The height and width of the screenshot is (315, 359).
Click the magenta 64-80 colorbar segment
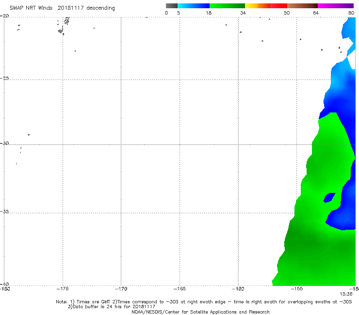coord(336,6)
